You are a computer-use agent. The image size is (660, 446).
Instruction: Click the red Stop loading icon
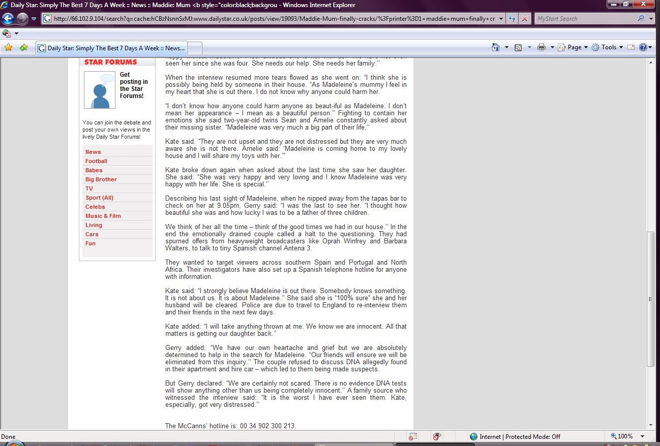[x=525, y=19]
